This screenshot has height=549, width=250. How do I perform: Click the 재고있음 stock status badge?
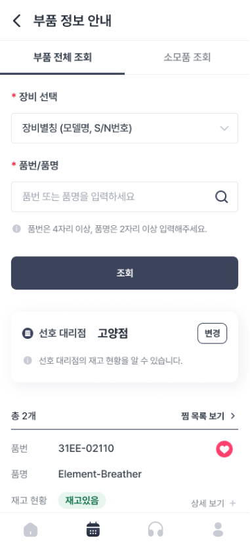point(82,500)
